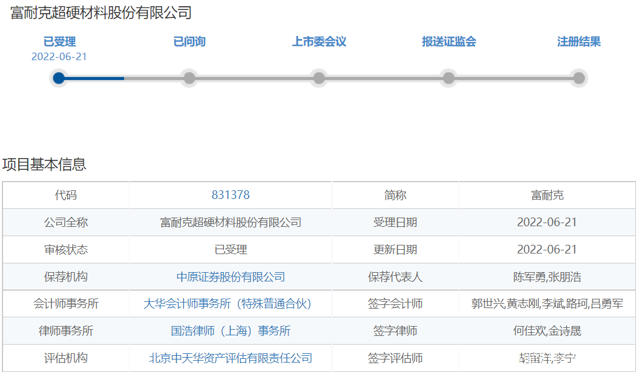Click the 报送证监会 progress step dot
This screenshot has width=639, height=375.
[x=449, y=78]
